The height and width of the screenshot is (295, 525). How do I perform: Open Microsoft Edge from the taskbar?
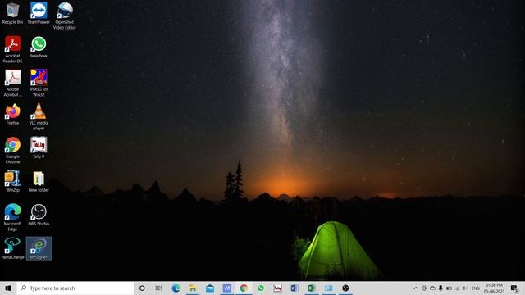click(x=176, y=288)
